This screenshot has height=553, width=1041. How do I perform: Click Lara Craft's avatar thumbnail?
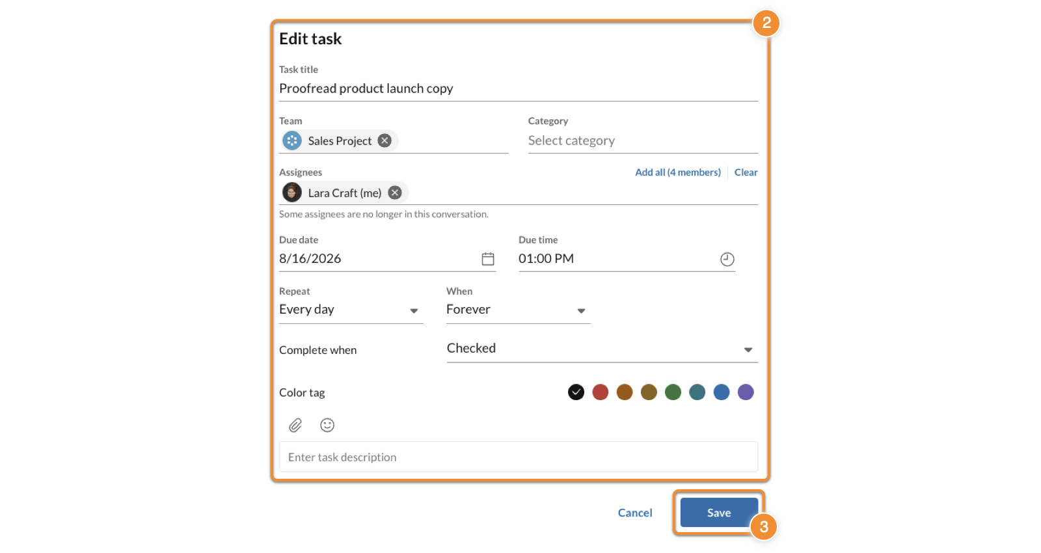coord(292,193)
